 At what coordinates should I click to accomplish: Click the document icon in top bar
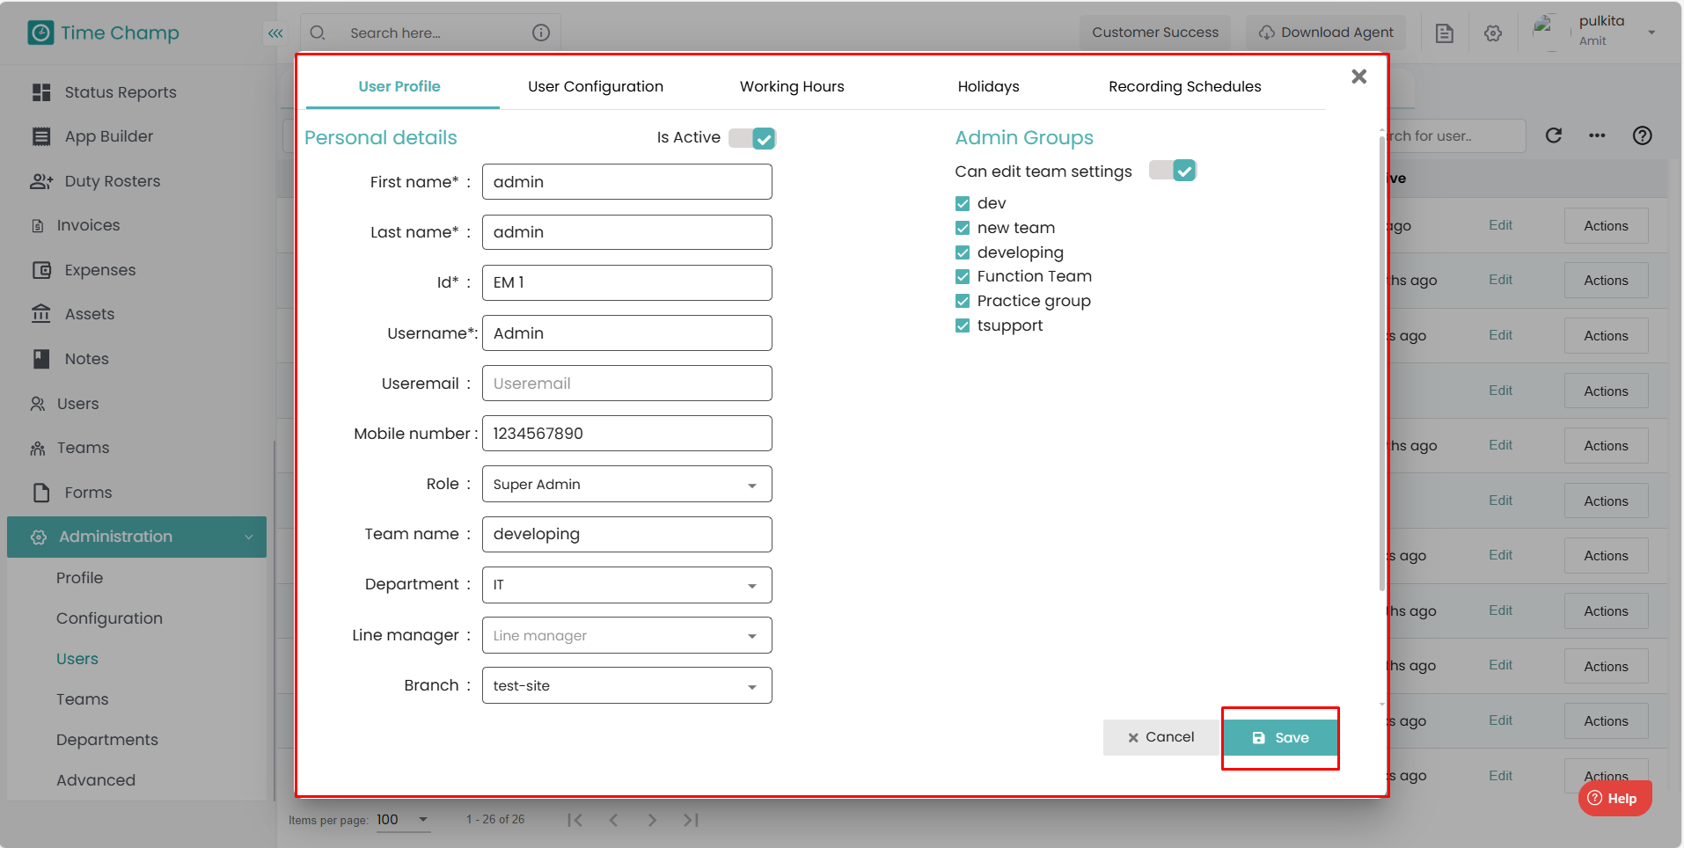(x=1444, y=33)
